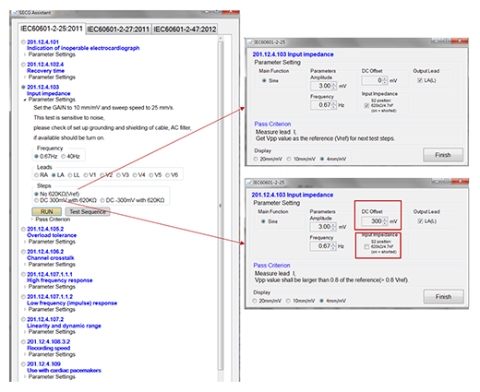Click the app icon of the upper IEC60601-2-25 dialog

(250, 42)
